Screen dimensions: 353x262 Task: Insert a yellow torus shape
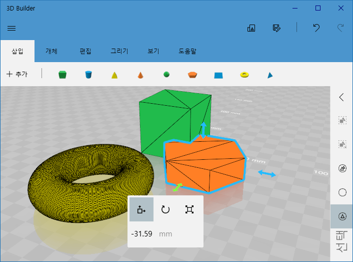244,75
